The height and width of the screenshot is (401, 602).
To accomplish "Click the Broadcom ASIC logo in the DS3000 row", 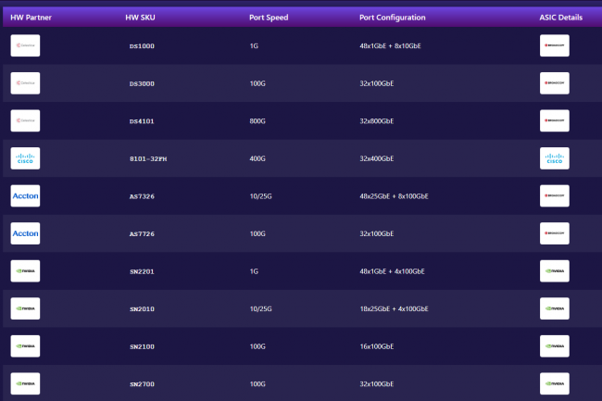I will (x=554, y=83).
